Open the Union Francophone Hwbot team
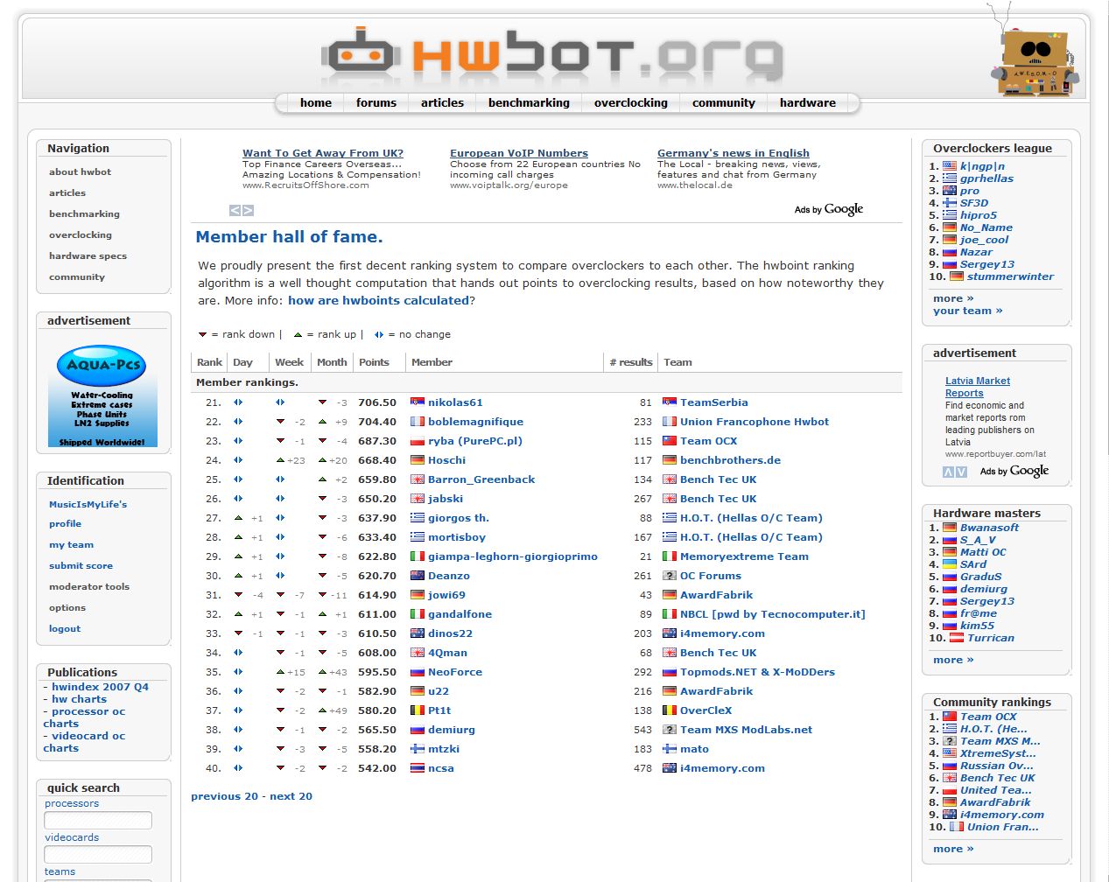Image resolution: width=1109 pixels, height=882 pixels. pos(755,422)
